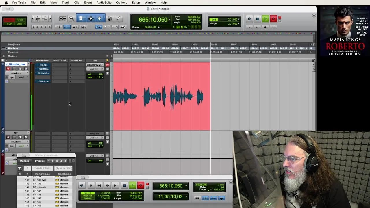Open the Apple menu
The image size is (370, 208).
[x=6, y=3]
